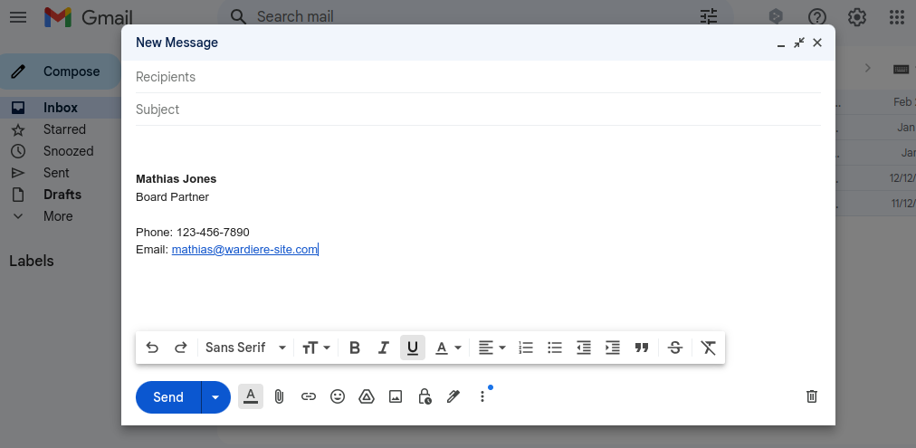Open the Sent folder
Viewport: 916px width, 448px height.
pos(56,173)
